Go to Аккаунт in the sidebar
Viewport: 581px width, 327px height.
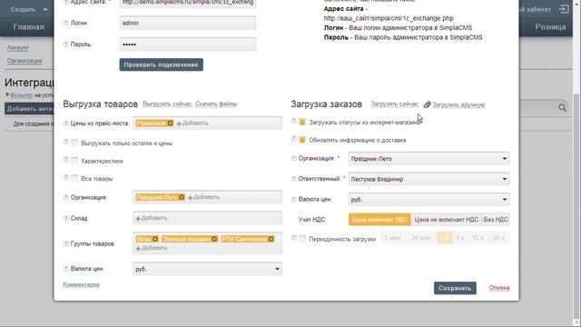[18, 47]
